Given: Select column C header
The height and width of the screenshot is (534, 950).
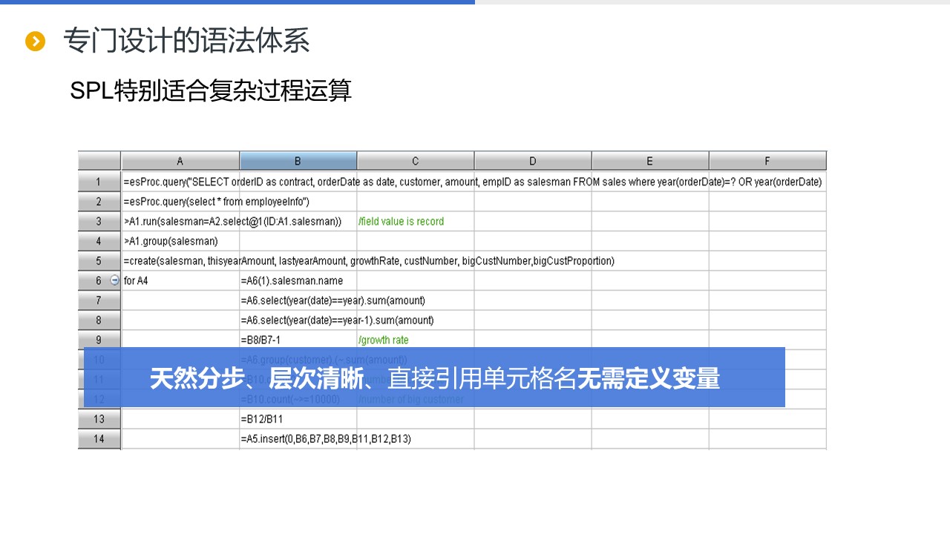Looking at the screenshot, I should click(415, 161).
